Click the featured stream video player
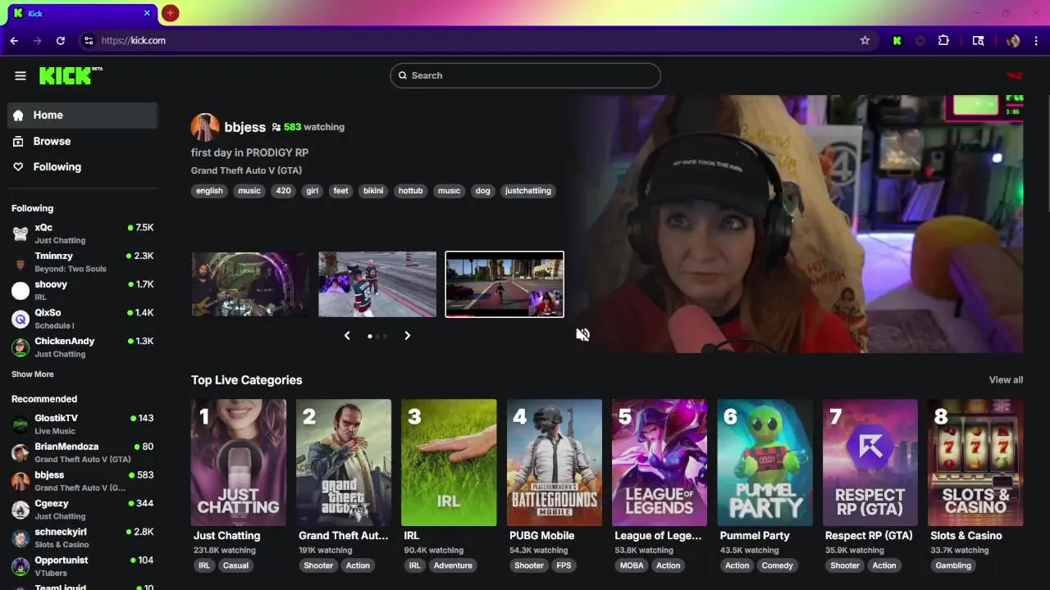1050x590 pixels. 798,224
